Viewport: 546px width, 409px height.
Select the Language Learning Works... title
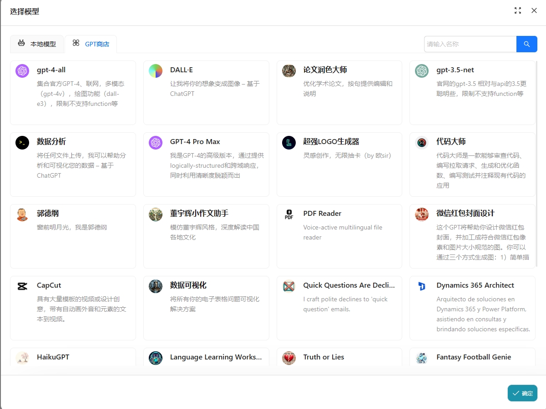click(216, 357)
